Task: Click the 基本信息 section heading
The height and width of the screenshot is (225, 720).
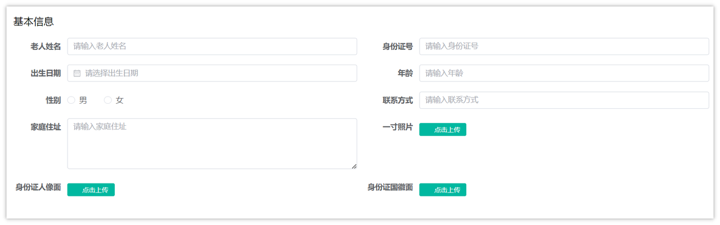Action: pos(33,22)
